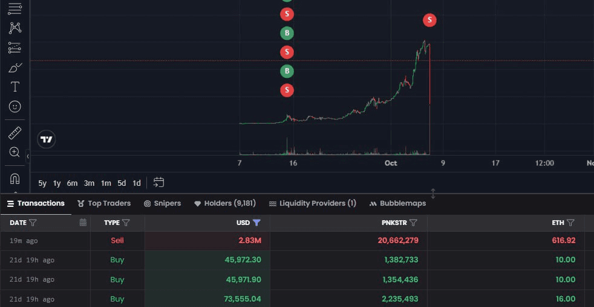Set chart range to 1y
594x307 pixels.
[x=57, y=183]
